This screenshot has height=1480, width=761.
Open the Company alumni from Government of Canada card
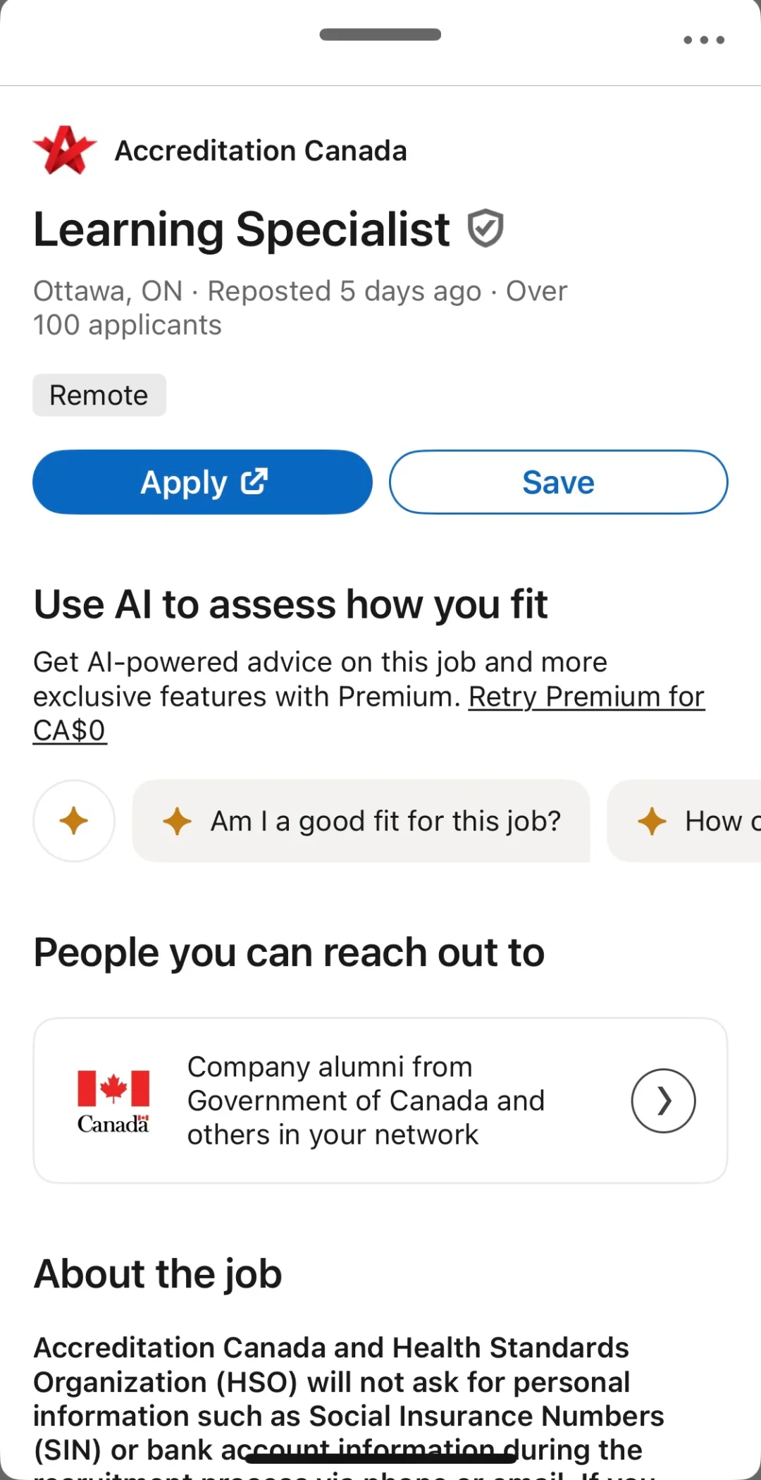coord(366,1101)
